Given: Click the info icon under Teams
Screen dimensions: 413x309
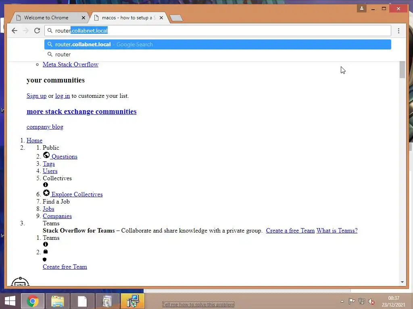Looking at the screenshot, I should tap(45, 244).
